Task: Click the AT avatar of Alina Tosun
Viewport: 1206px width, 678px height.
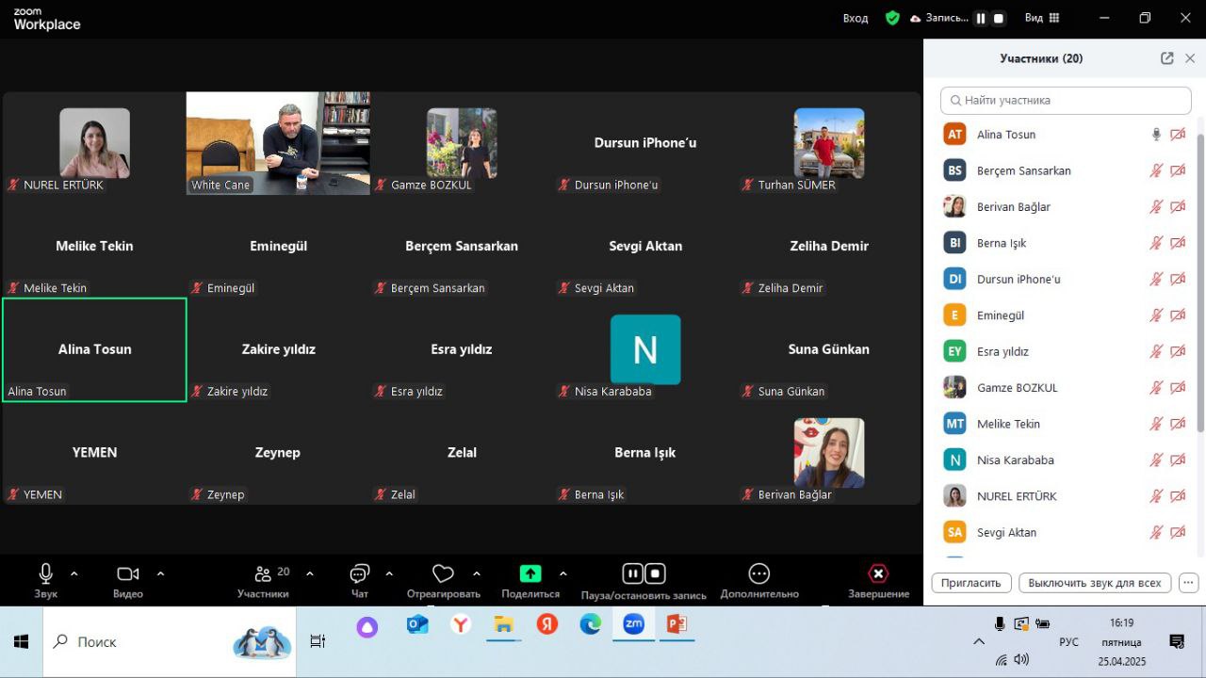Action: coord(955,135)
